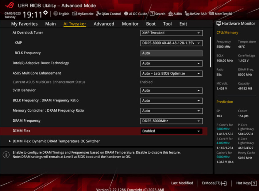Toggle ReSize BAR icon

click(187, 14)
